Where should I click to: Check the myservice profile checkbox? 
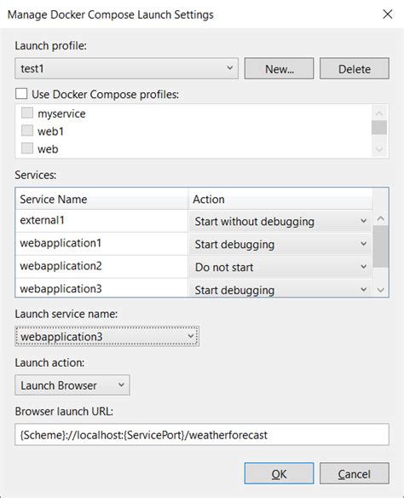point(27,113)
